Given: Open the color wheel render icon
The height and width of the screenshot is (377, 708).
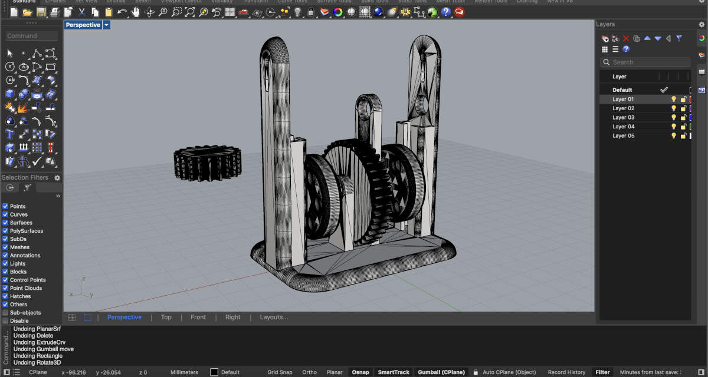Looking at the screenshot, I should click(338, 12).
